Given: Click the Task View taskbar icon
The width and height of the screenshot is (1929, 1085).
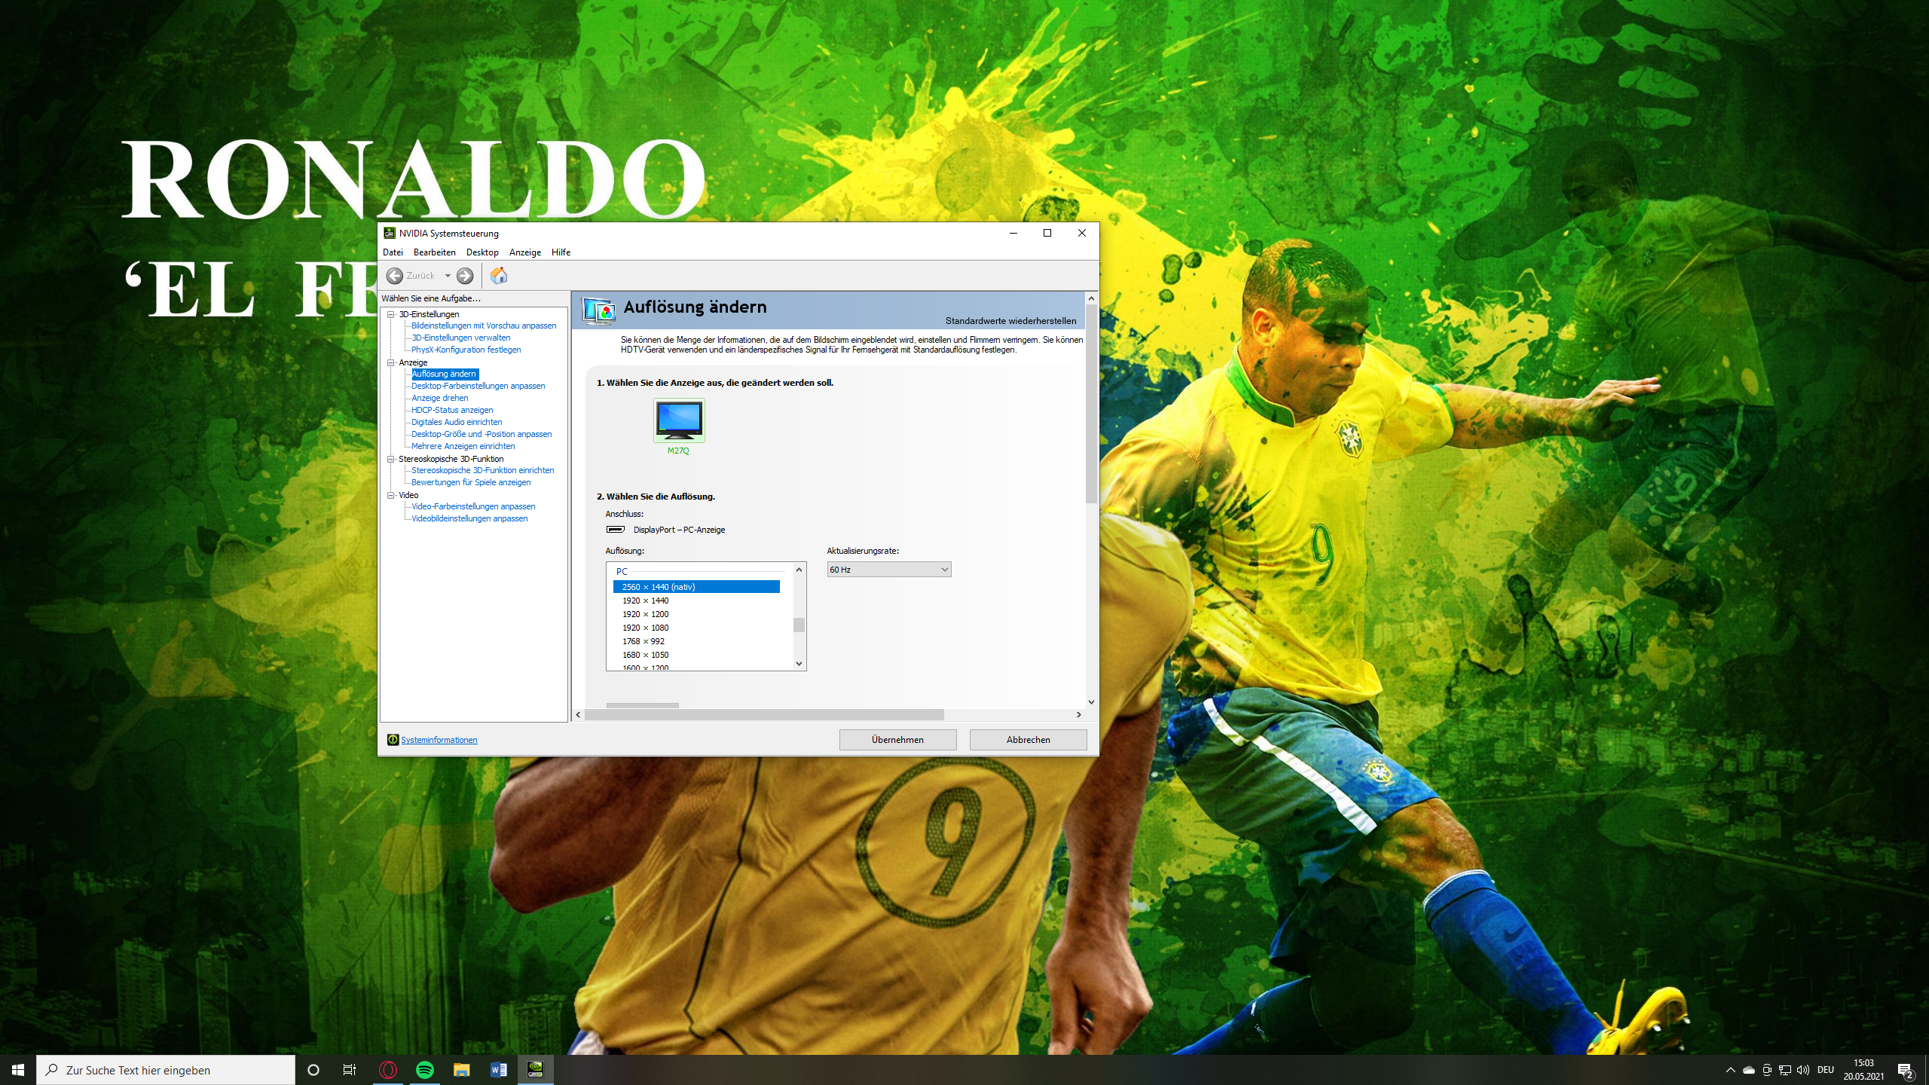Looking at the screenshot, I should click(350, 1070).
